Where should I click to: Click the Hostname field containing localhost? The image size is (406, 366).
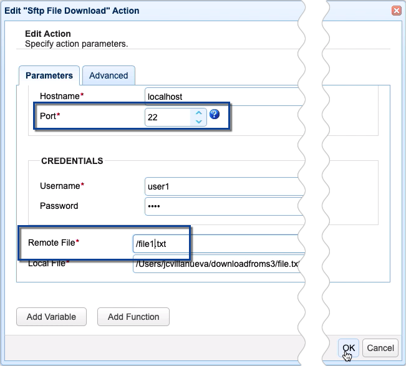[x=218, y=96]
